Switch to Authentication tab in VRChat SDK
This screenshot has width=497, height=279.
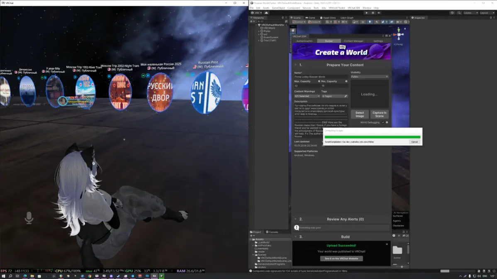click(304, 41)
